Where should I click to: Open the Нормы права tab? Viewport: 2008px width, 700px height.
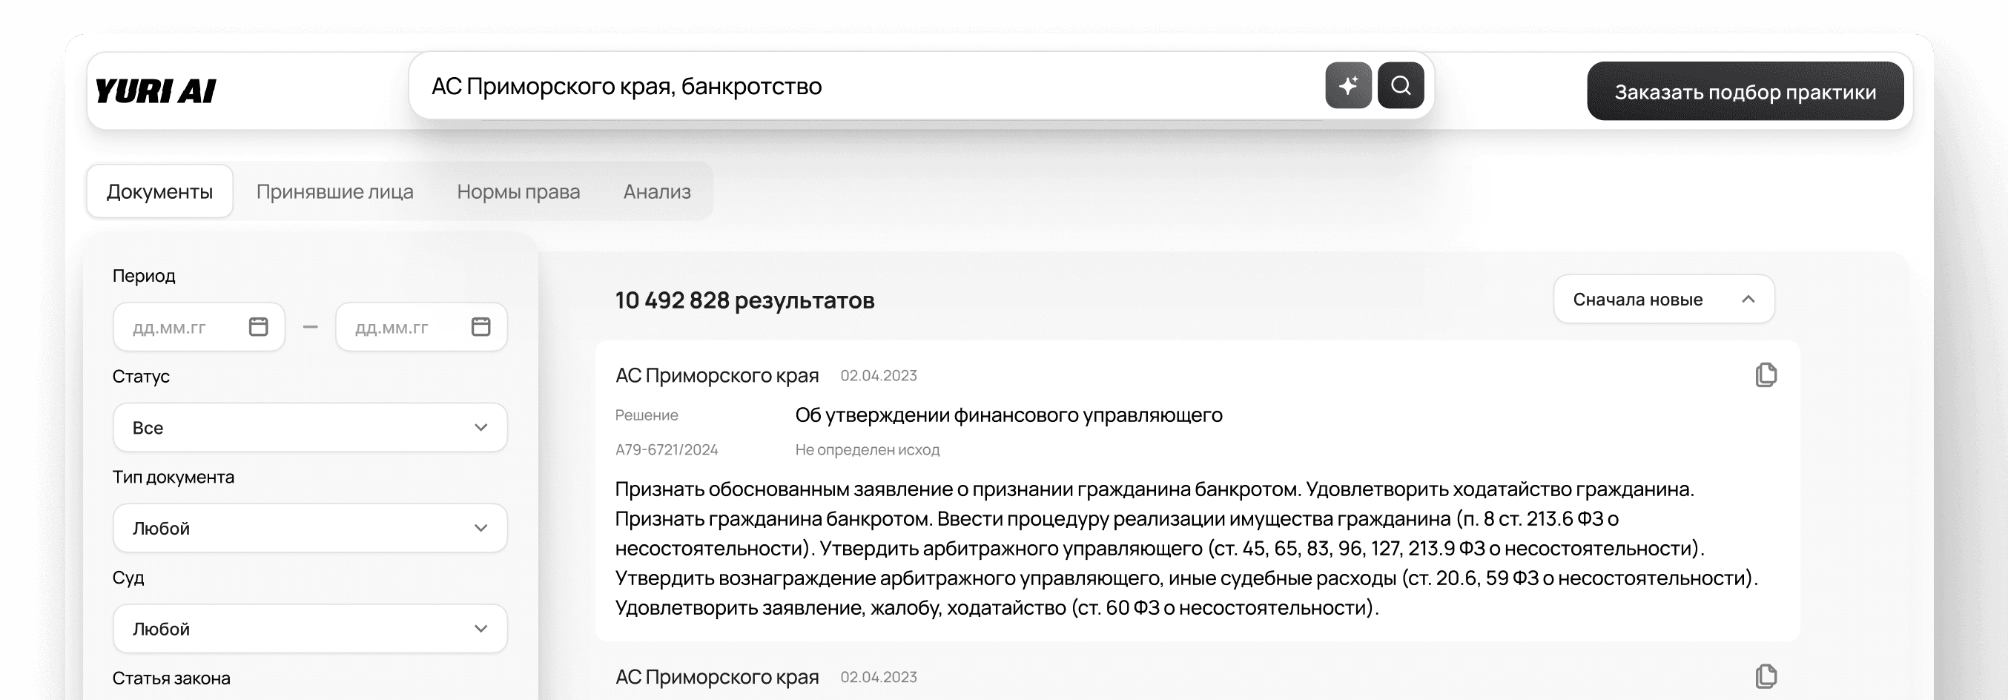pyautogui.click(x=518, y=192)
